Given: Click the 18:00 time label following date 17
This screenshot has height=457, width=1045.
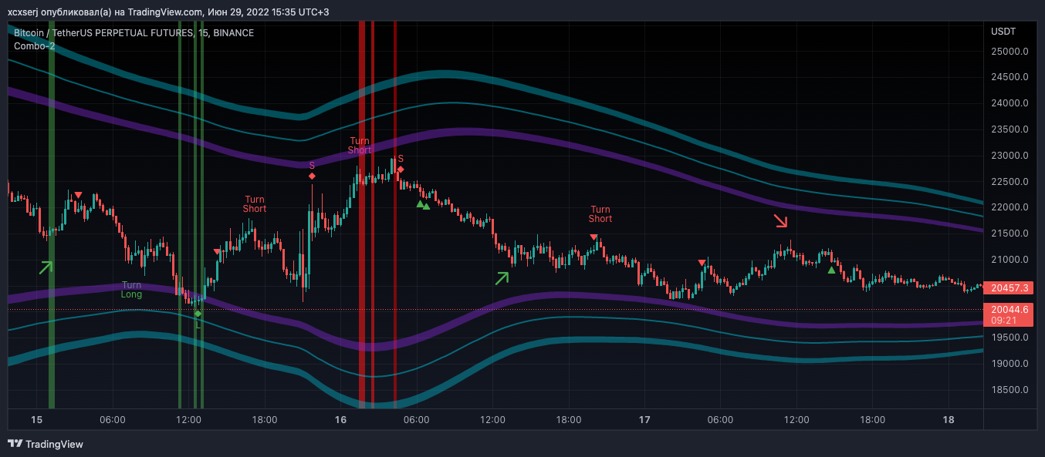Looking at the screenshot, I should pos(873,420).
